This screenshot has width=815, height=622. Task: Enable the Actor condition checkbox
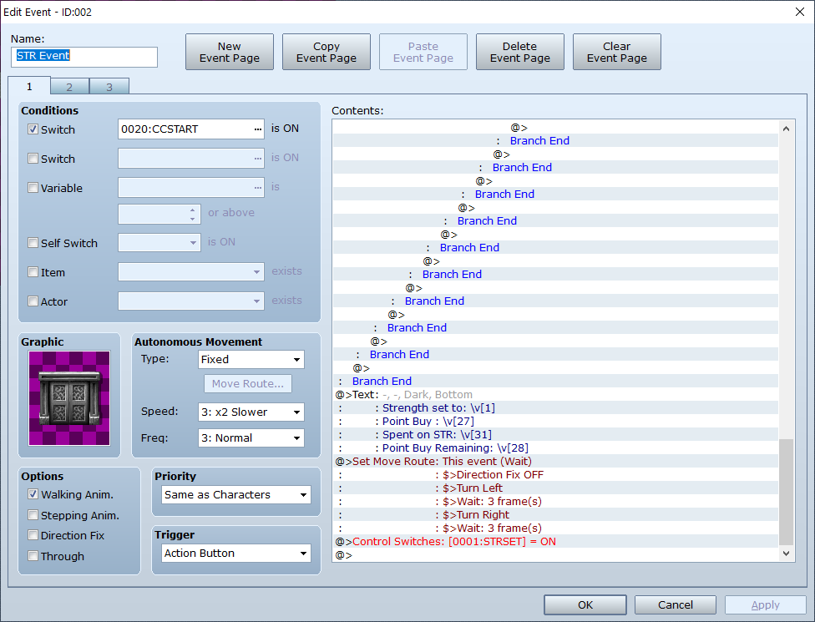pyautogui.click(x=33, y=301)
